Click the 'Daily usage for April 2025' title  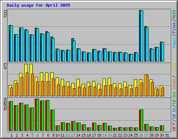pyautogui.click(x=38, y=5)
